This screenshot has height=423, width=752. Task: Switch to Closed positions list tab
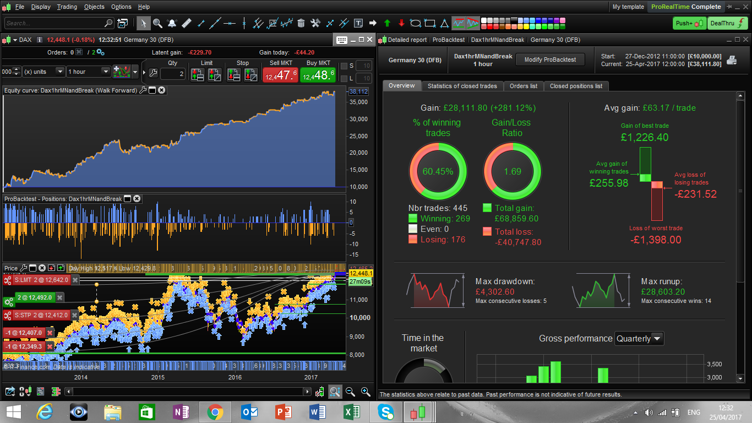click(576, 86)
